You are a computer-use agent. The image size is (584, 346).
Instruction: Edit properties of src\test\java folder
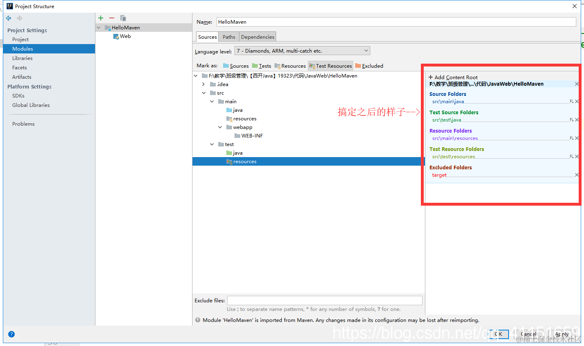click(572, 120)
